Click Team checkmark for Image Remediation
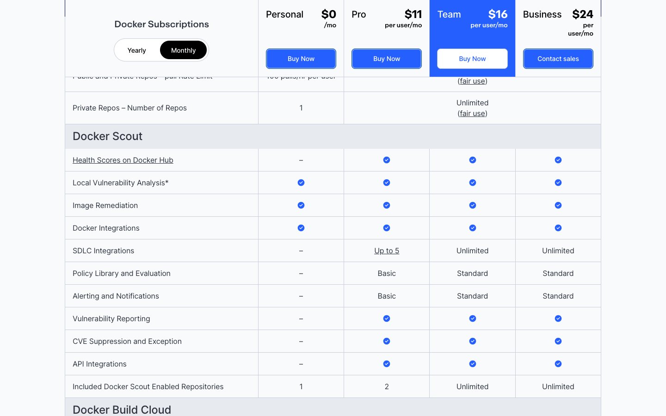The height and width of the screenshot is (416, 666). point(472,205)
